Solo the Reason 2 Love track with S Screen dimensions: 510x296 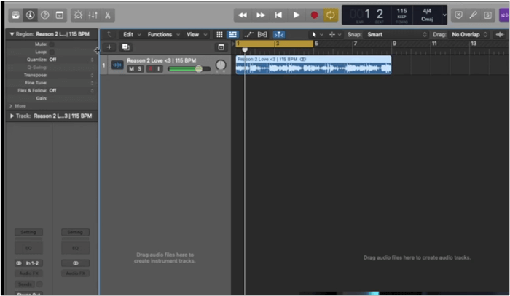pos(140,69)
